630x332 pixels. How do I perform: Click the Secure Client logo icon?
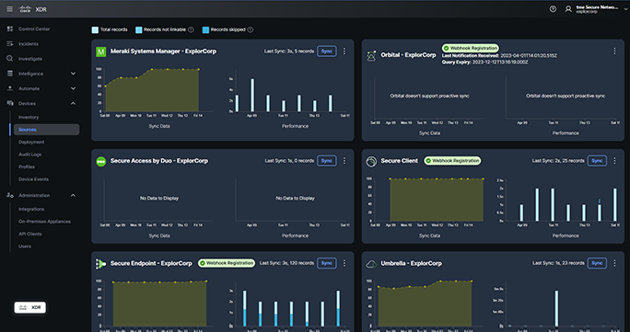(x=371, y=161)
